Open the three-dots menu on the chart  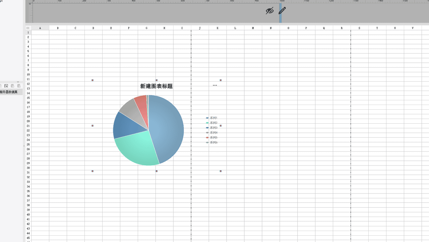(215, 86)
